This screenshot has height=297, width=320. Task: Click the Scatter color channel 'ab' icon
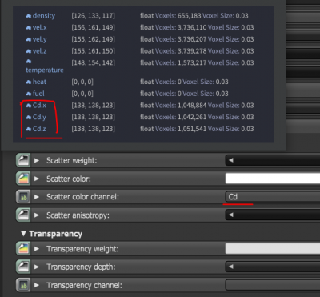pyautogui.click(x=24, y=197)
